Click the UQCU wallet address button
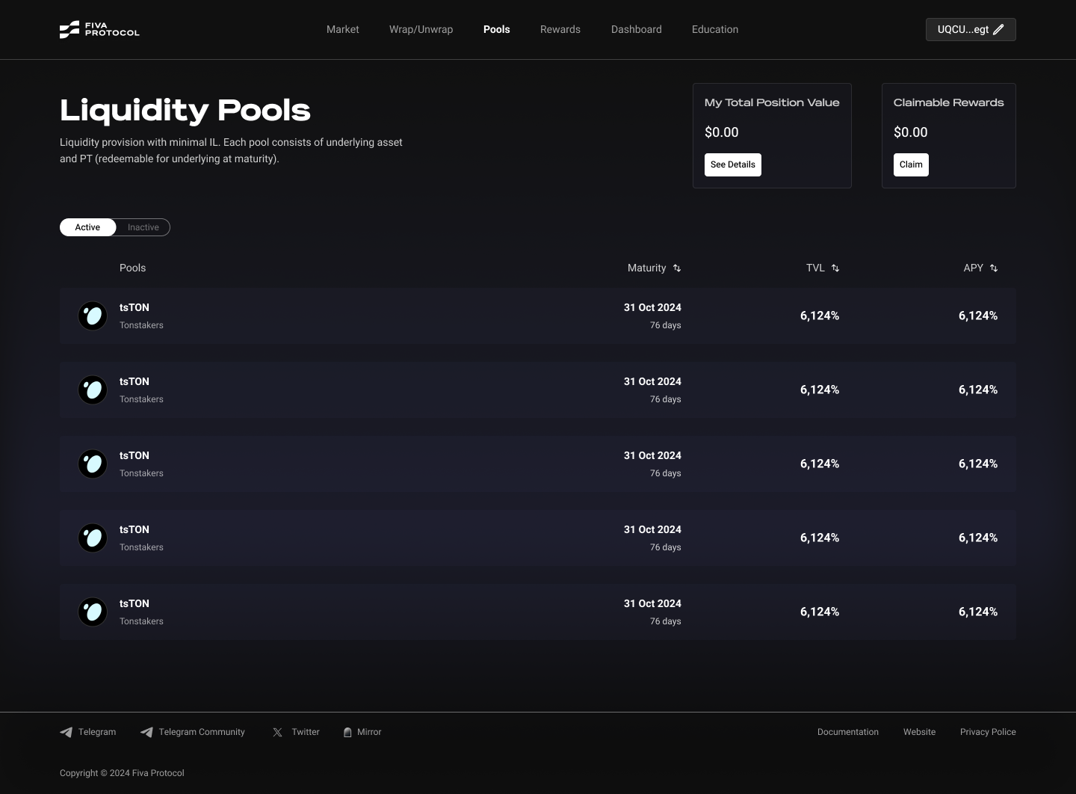Screen dimensions: 1076x794 964,29
